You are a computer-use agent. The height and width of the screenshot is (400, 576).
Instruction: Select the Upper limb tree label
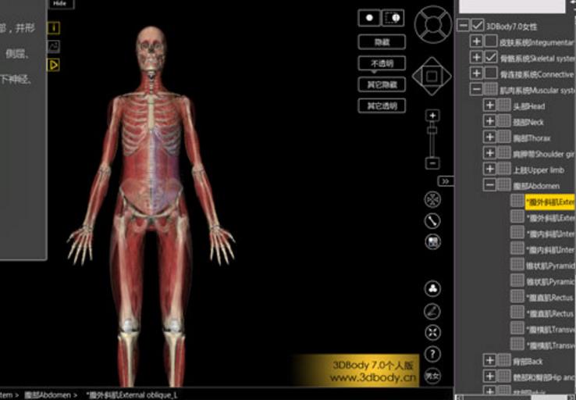point(539,170)
